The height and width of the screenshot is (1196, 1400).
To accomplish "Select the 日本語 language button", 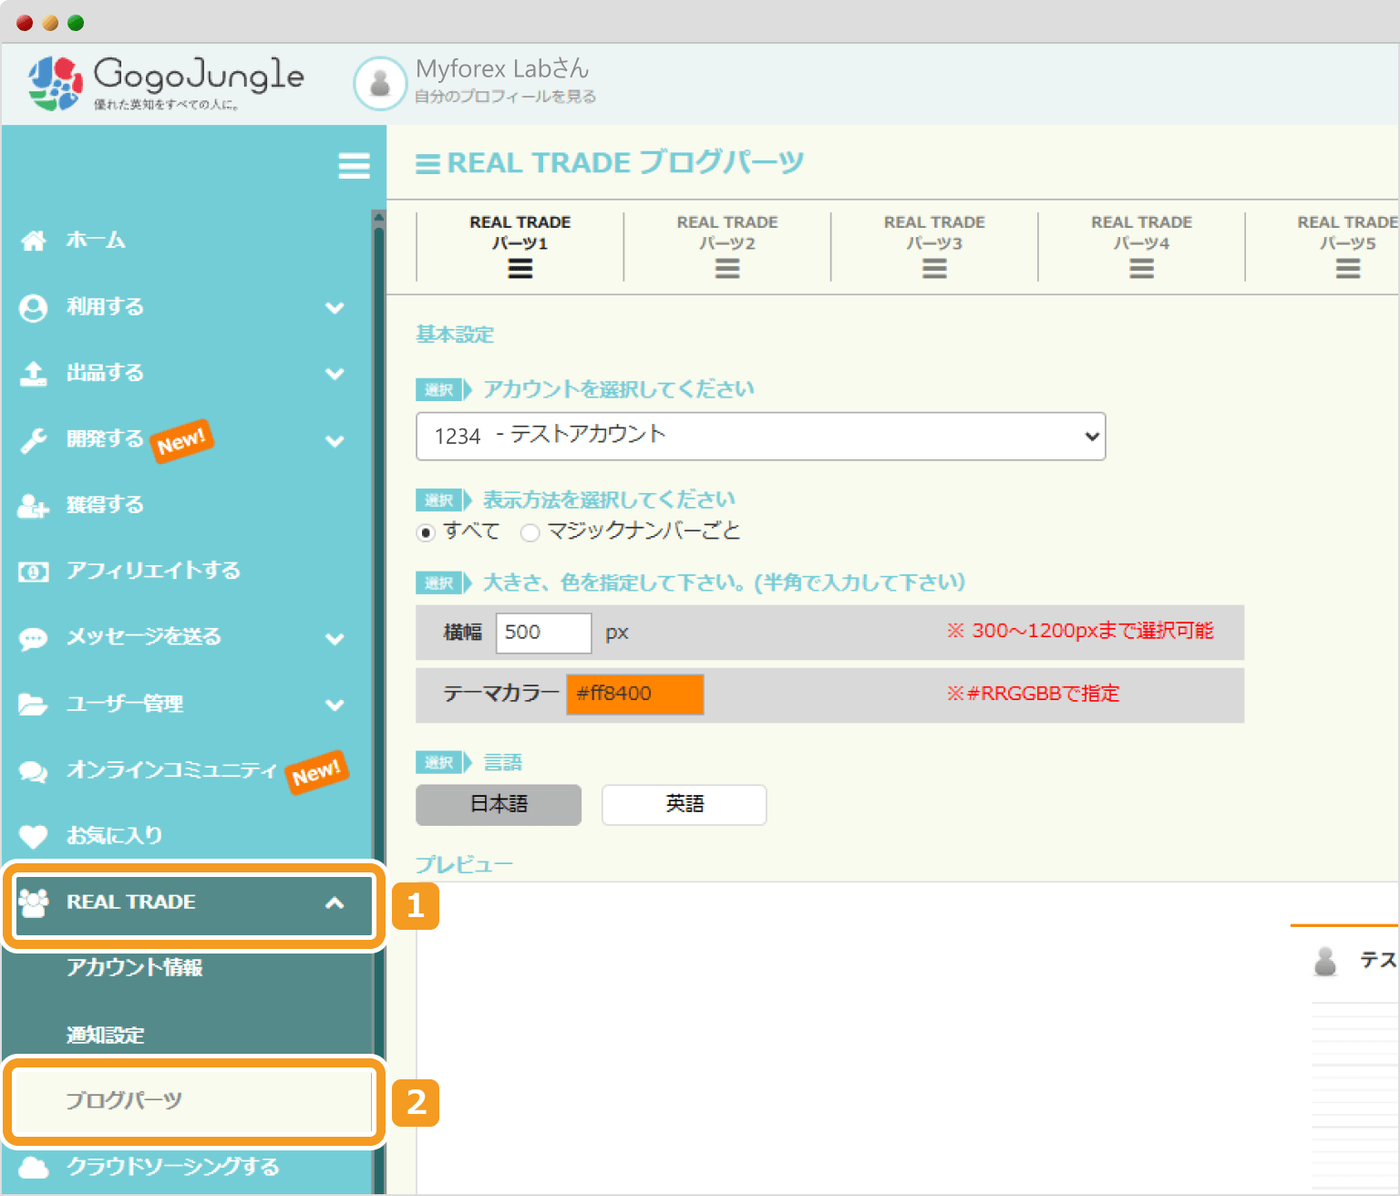I will pyautogui.click(x=499, y=804).
